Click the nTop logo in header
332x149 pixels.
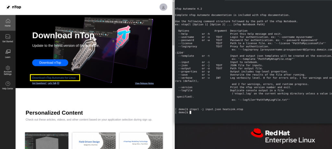[x=14, y=7]
